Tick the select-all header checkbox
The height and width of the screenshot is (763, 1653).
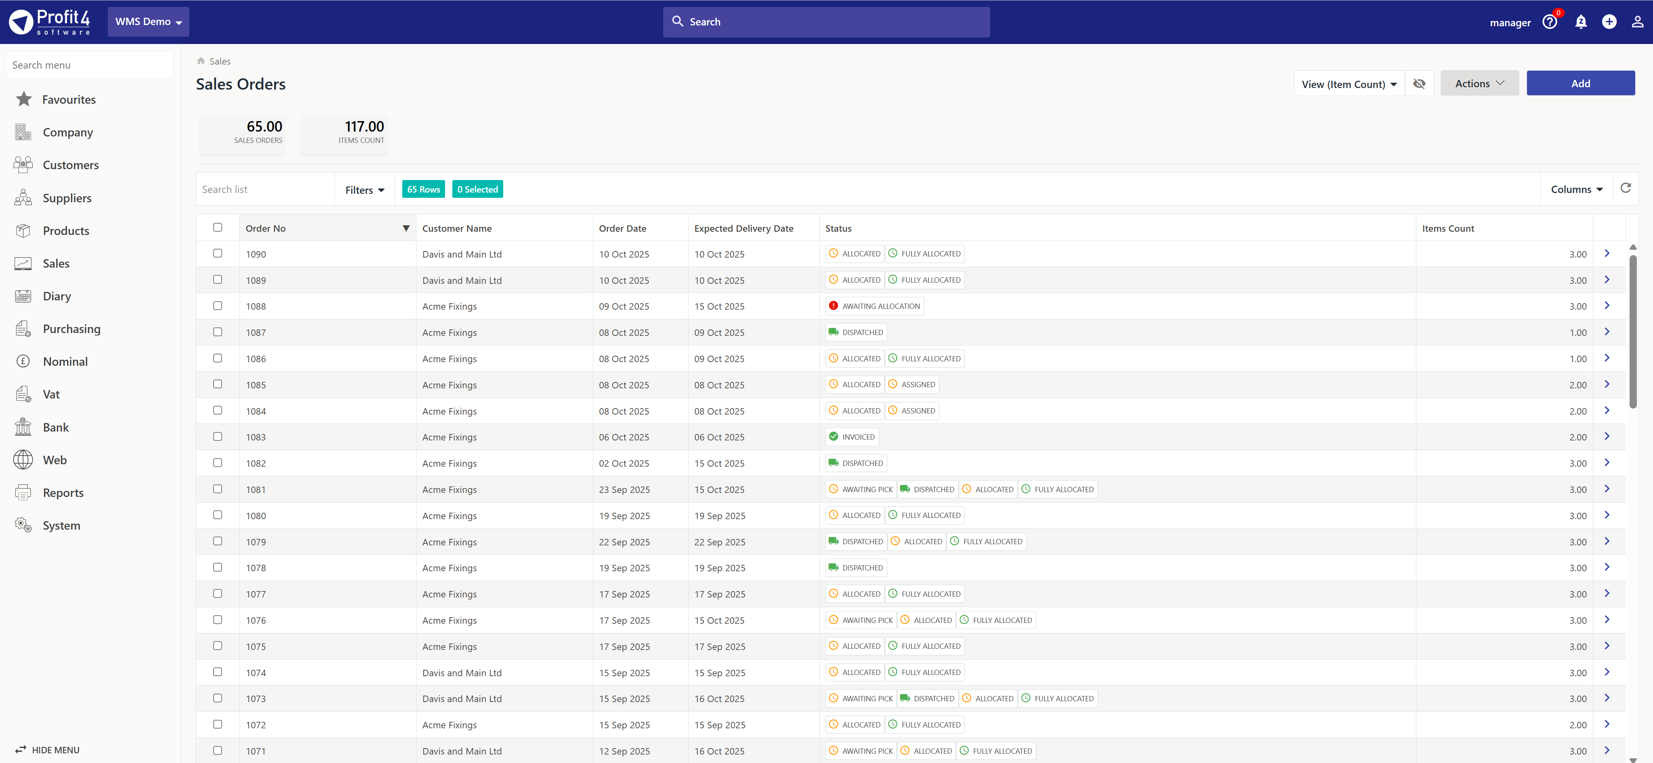218,227
